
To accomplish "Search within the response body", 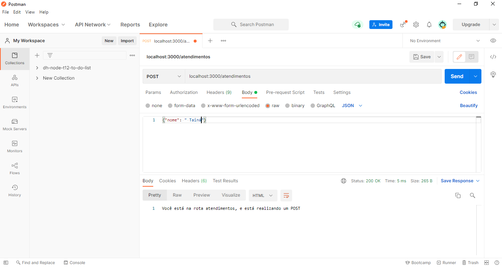I will 473,195.
